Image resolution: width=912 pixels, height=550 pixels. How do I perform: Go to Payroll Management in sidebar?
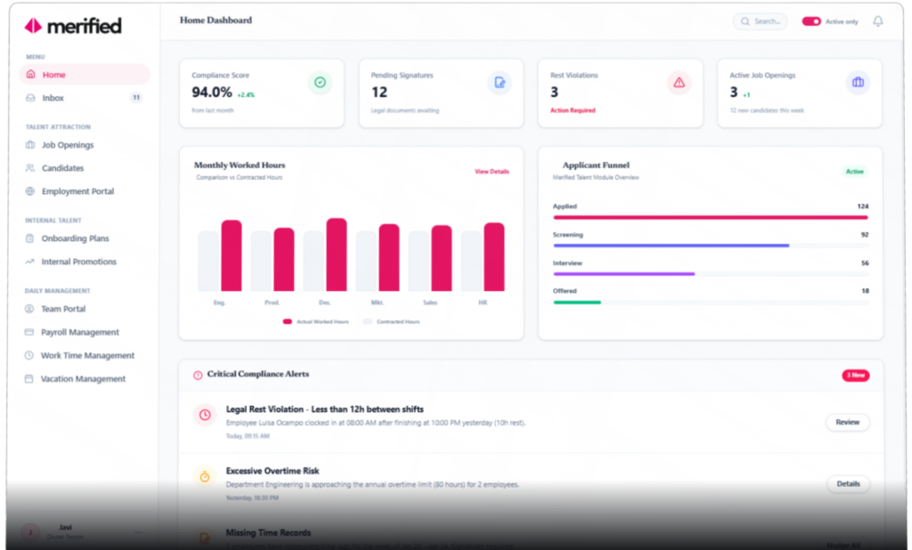pos(80,332)
